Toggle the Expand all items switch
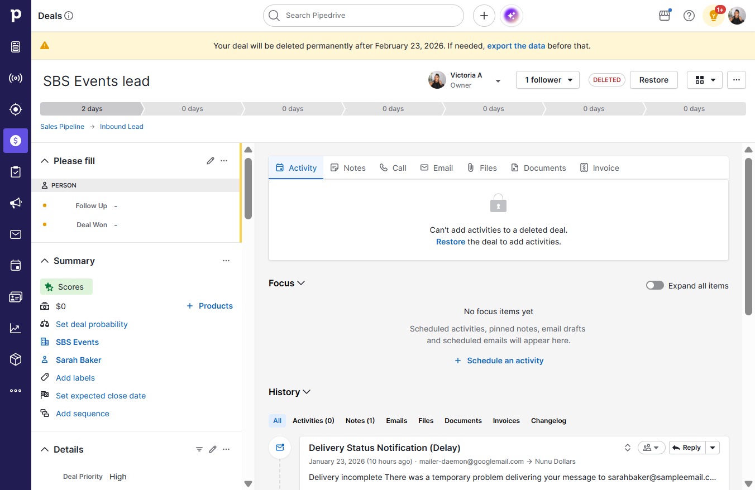The width and height of the screenshot is (755, 490). click(655, 285)
